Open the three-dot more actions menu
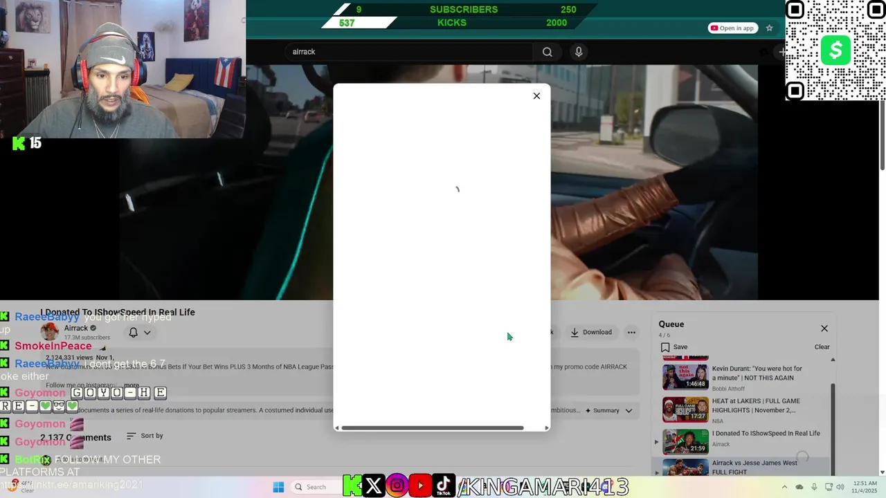Viewport: 886px width, 498px height. 631,332
